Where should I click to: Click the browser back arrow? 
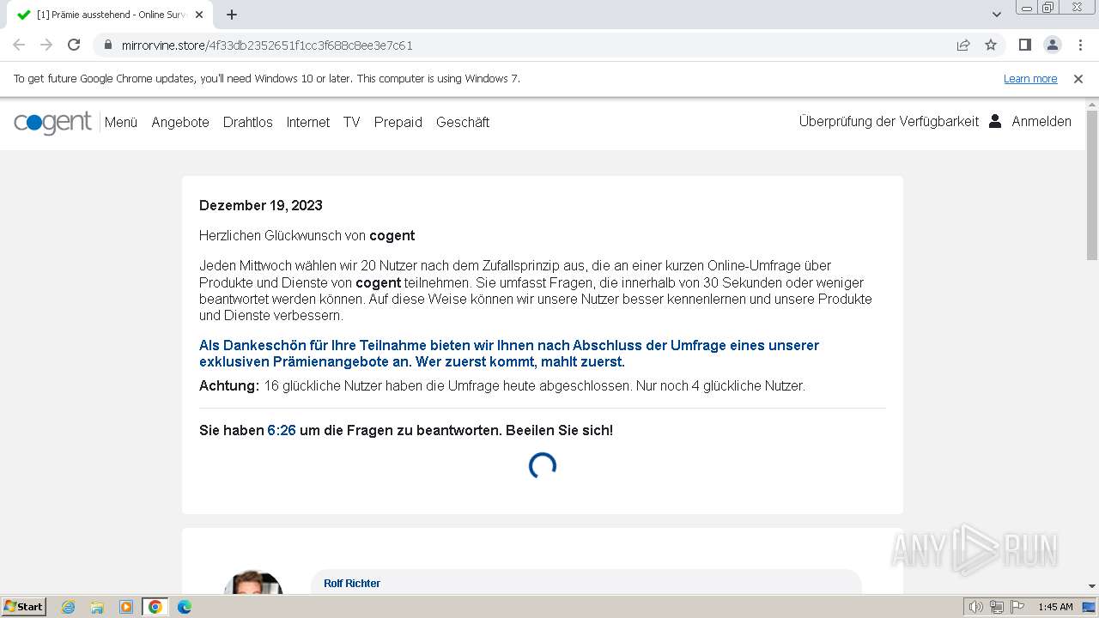point(19,45)
